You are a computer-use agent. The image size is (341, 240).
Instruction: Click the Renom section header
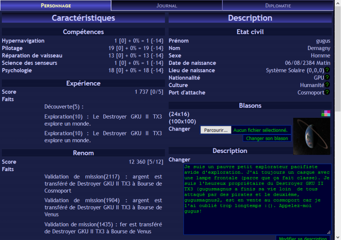(x=83, y=153)
